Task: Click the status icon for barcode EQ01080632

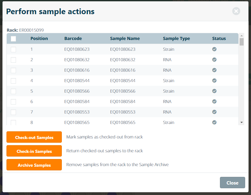Action: pos(214,60)
